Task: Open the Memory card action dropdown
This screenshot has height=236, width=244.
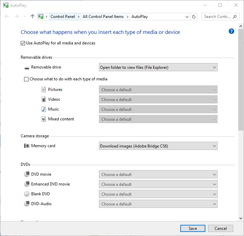Action: point(158,146)
